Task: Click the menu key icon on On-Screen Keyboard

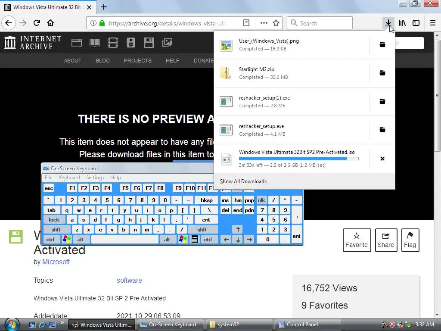Action: click(194, 240)
